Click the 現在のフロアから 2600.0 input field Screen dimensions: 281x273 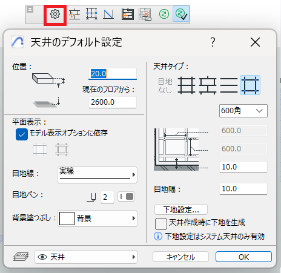(x=113, y=102)
